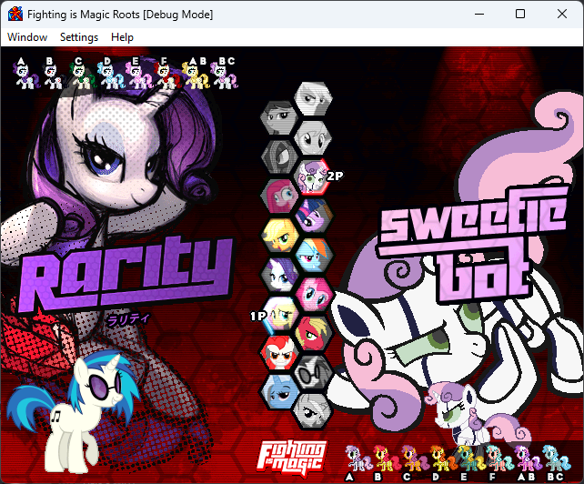Pick Pinkie Pie's curly-mane hexagon
The height and width of the screenshot is (484, 584).
tap(314, 294)
